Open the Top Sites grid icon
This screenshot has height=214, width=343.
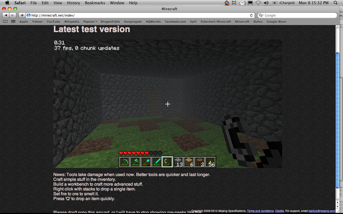tap(13, 22)
